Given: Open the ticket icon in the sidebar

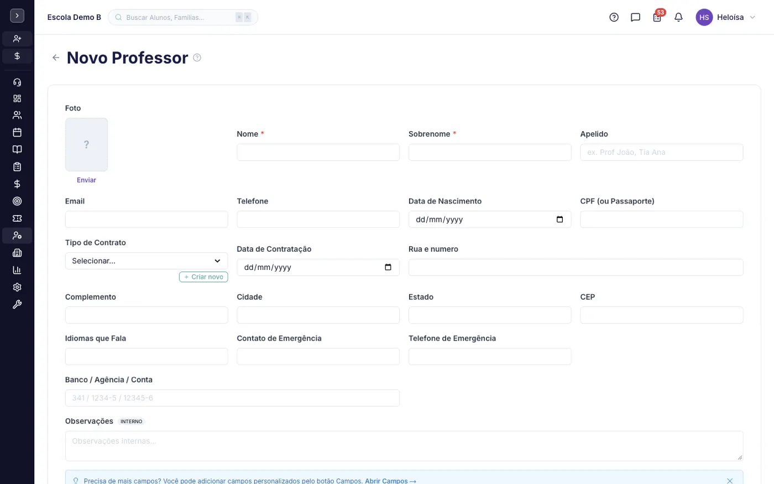Looking at the screenshot, I should [x=17, y=218].
